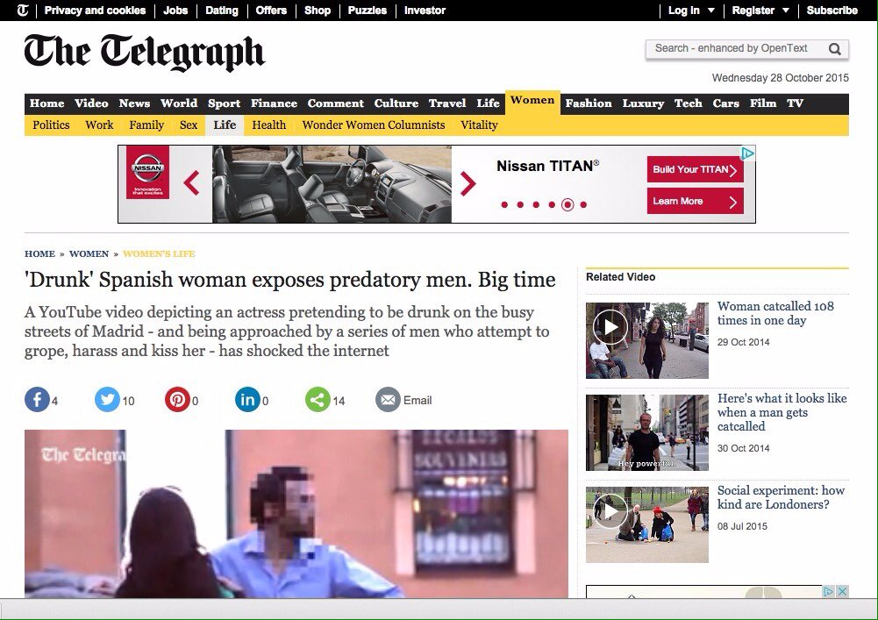The height and width of the screenshot is (620, 878).
Task: Go to the Tech section
Action: (689, 103)
